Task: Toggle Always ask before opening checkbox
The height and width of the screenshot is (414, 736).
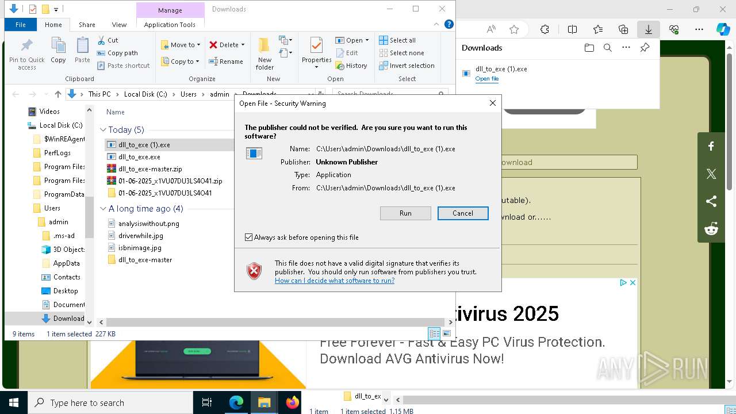Action: (x=248, y=237)
